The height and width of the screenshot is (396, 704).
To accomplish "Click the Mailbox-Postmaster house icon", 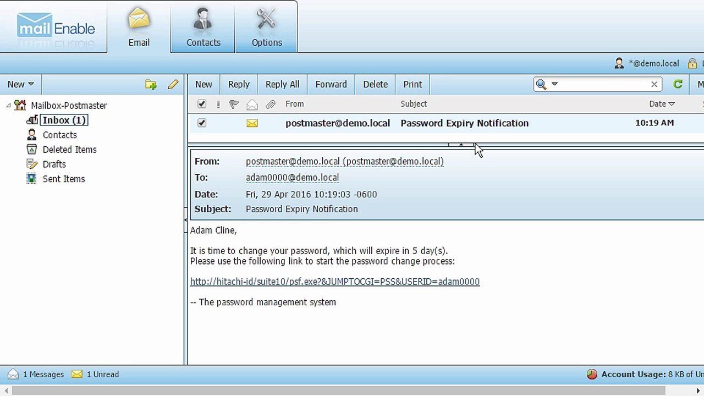I will pos(20,105).
